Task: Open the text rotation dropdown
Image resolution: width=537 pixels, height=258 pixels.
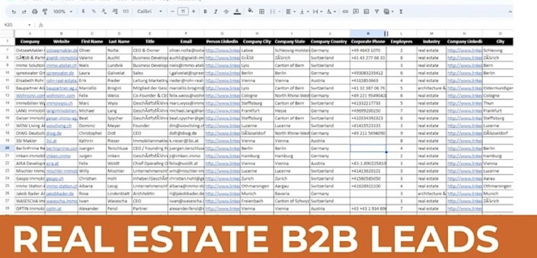Action: (331, 12)
